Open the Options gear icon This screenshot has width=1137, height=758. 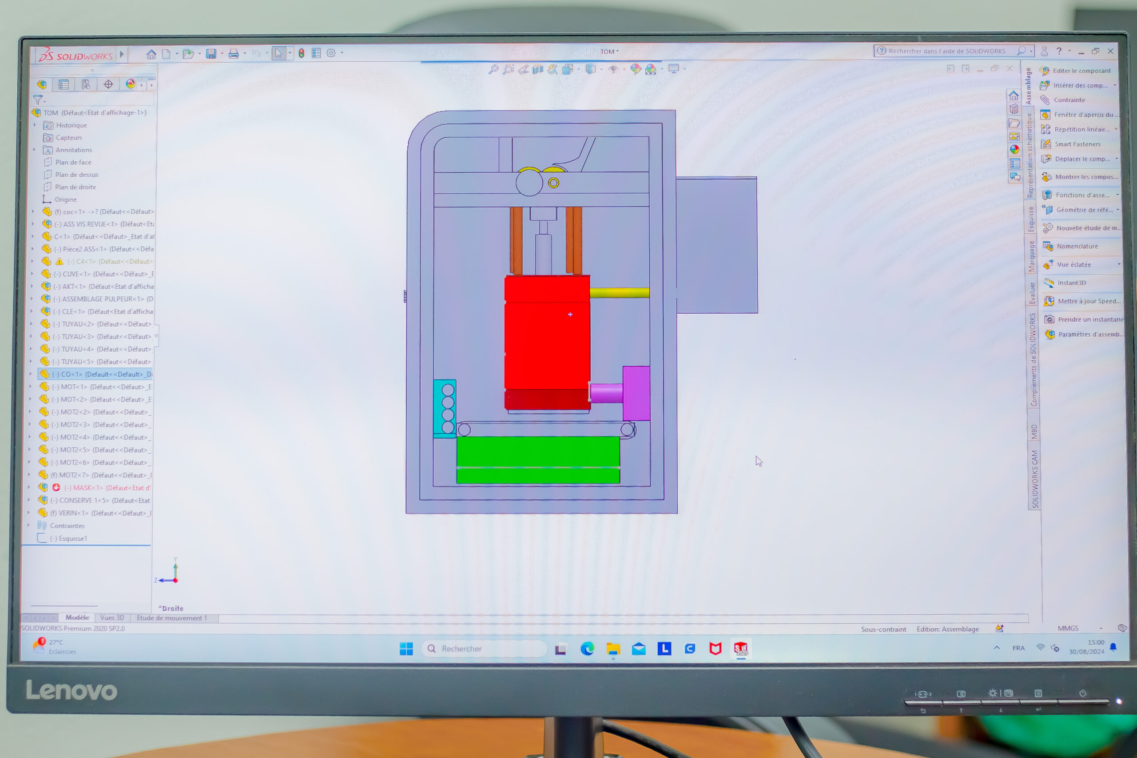tap(331, 53)
